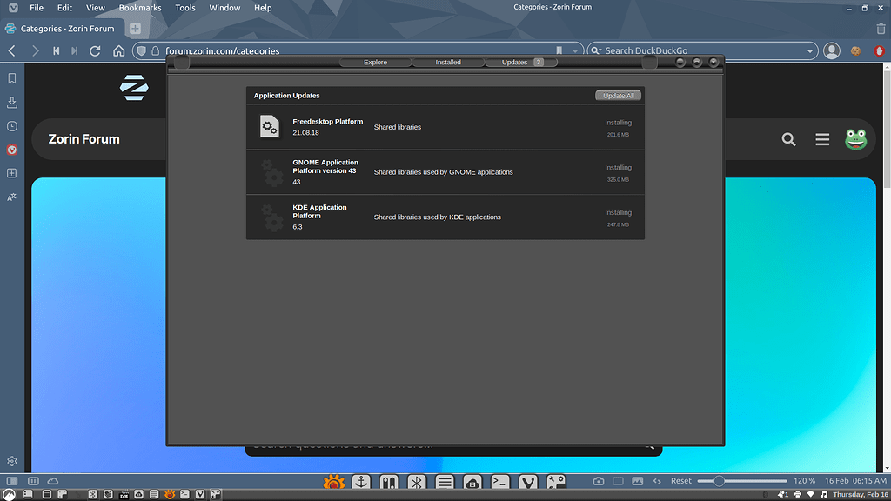This screenshot has width=891, height=501.
Task: Toggle the sidebar panel visibility
Action: point(11,481)
